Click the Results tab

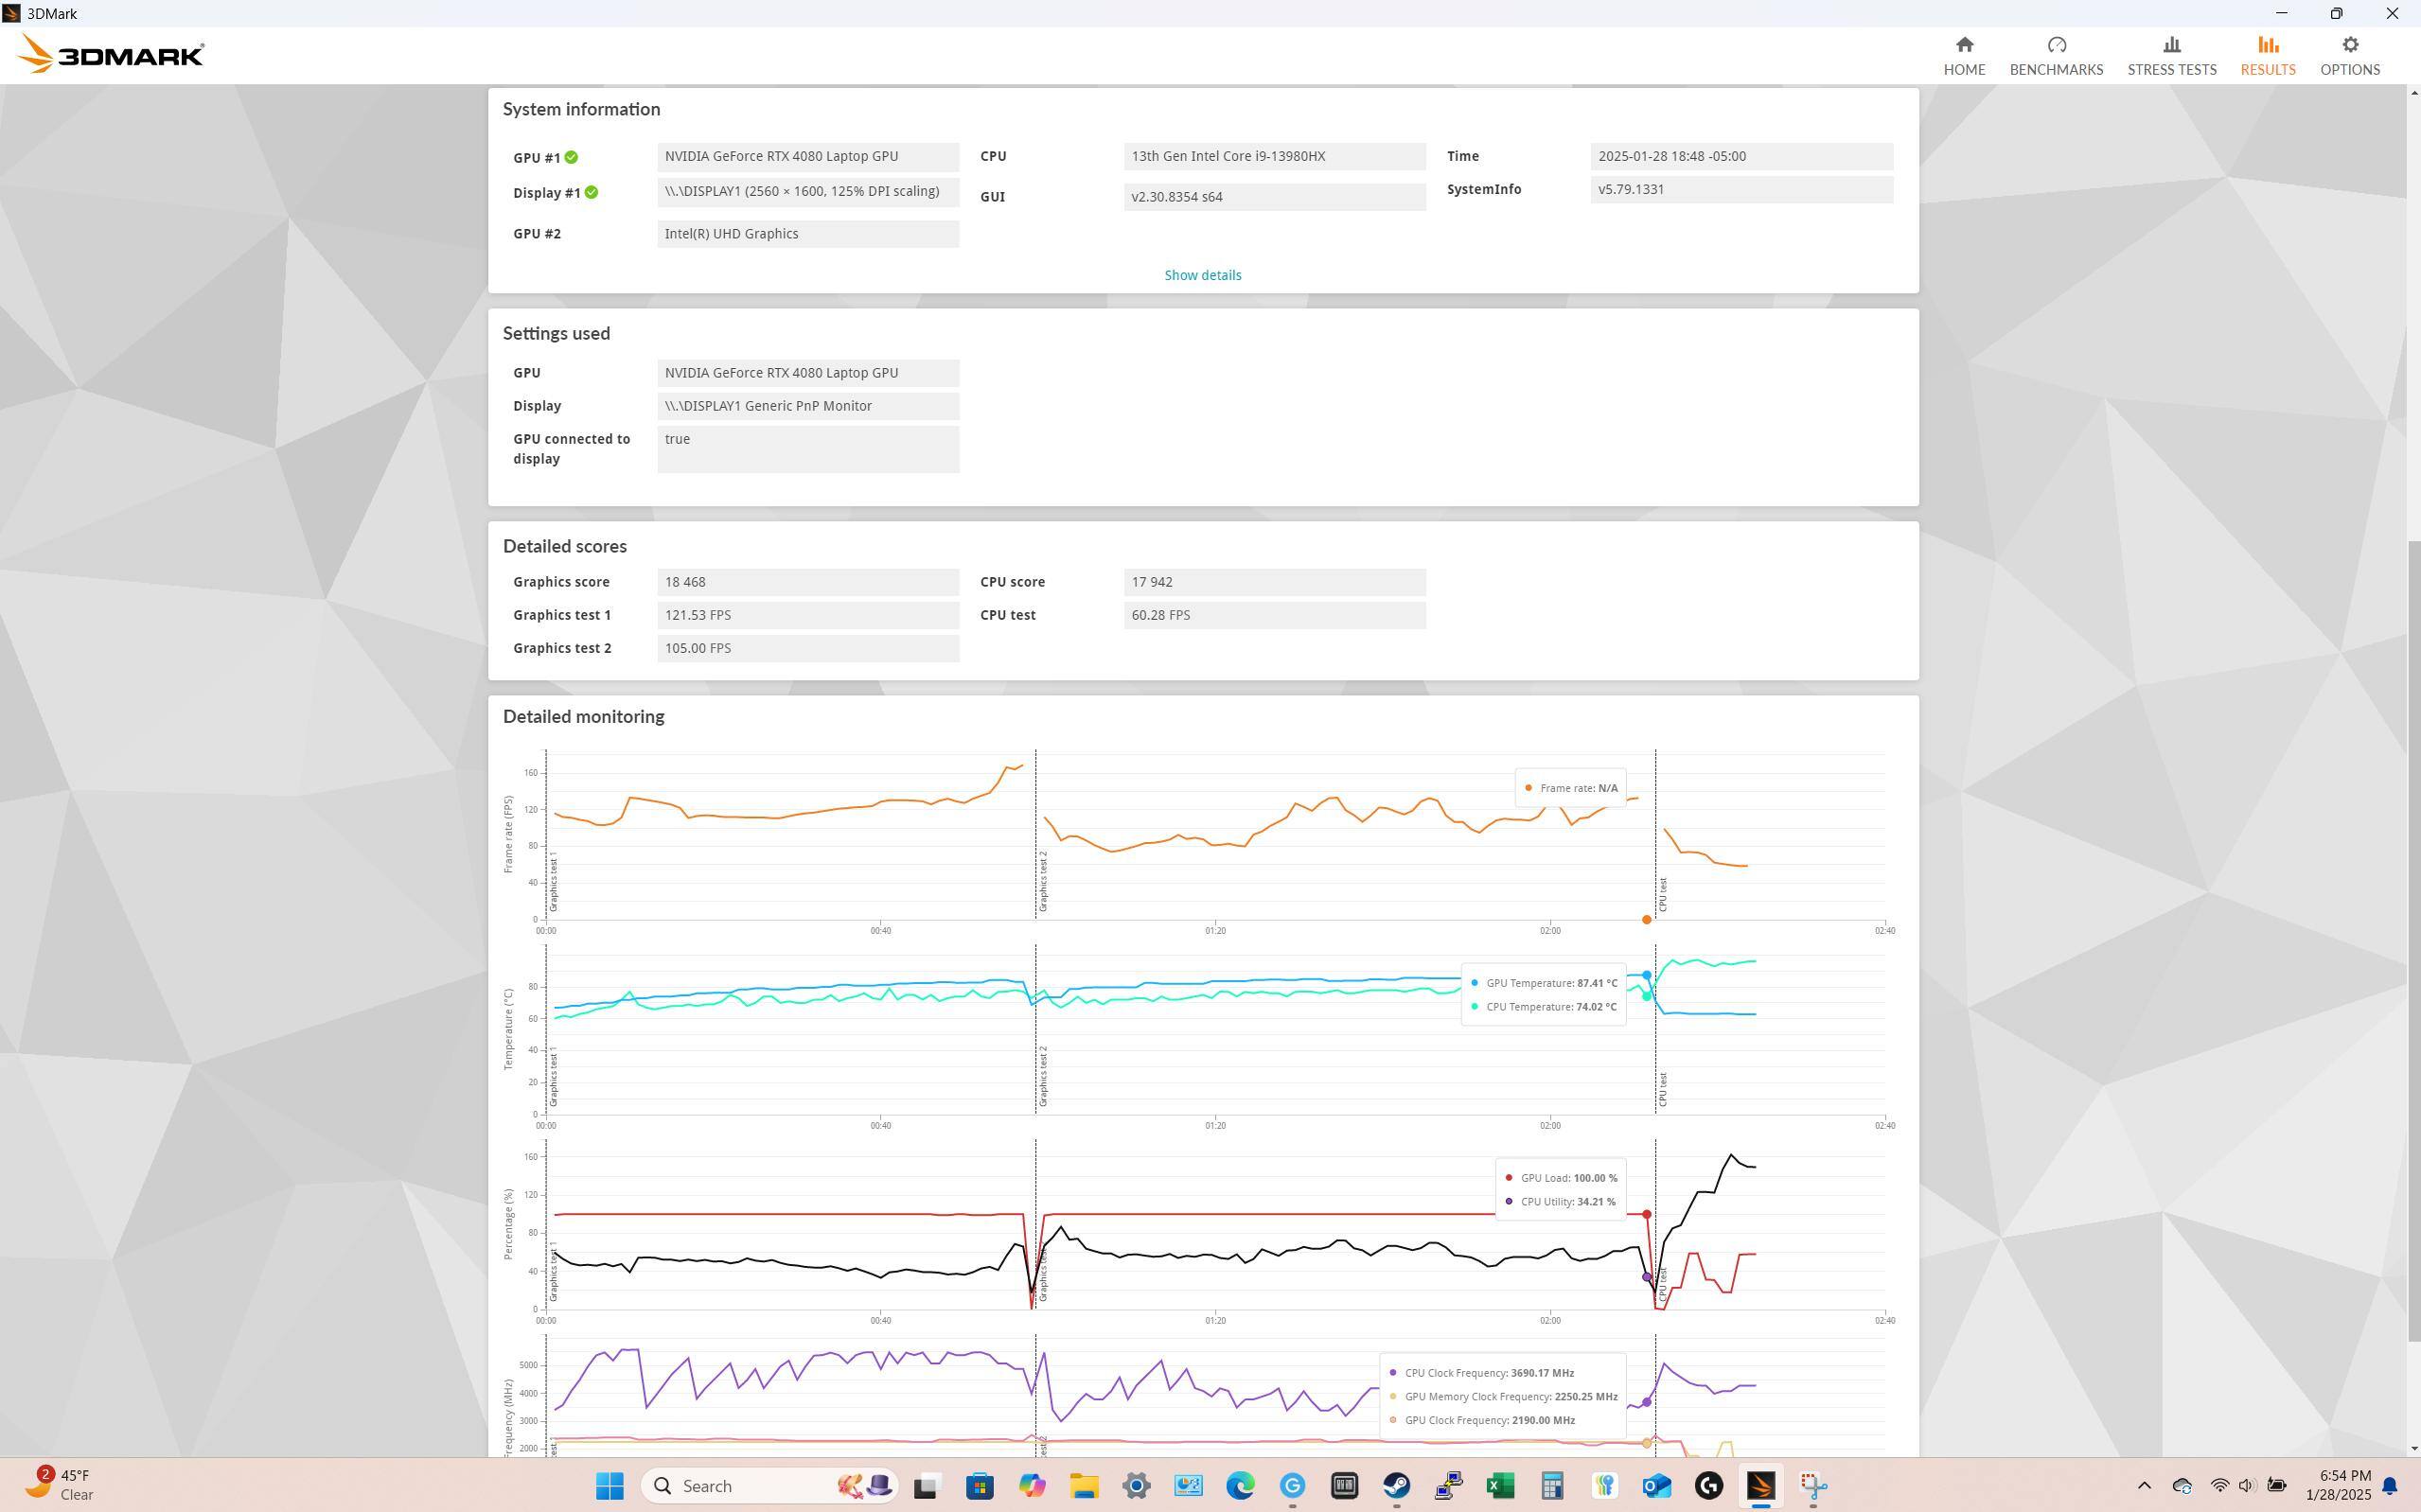[x=2267, y=56]
